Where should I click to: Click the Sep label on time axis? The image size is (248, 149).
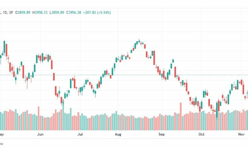click(162, 134)
